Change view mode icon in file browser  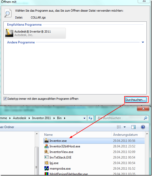119,127
